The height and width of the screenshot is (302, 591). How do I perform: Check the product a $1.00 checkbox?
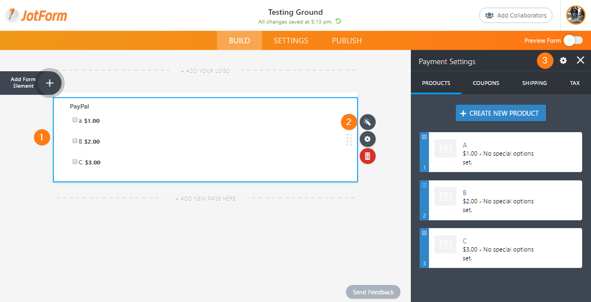pos(75,120)
